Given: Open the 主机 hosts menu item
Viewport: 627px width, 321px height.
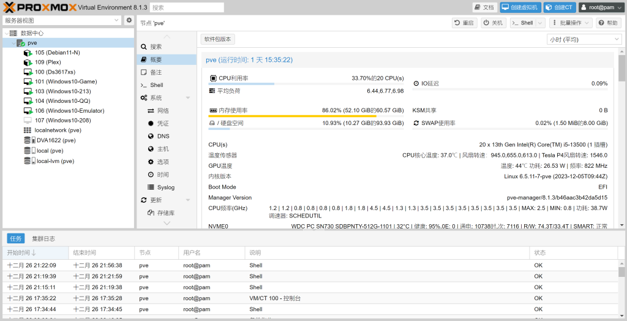Looking at the screenshot, I should click(x=167, y=149).
